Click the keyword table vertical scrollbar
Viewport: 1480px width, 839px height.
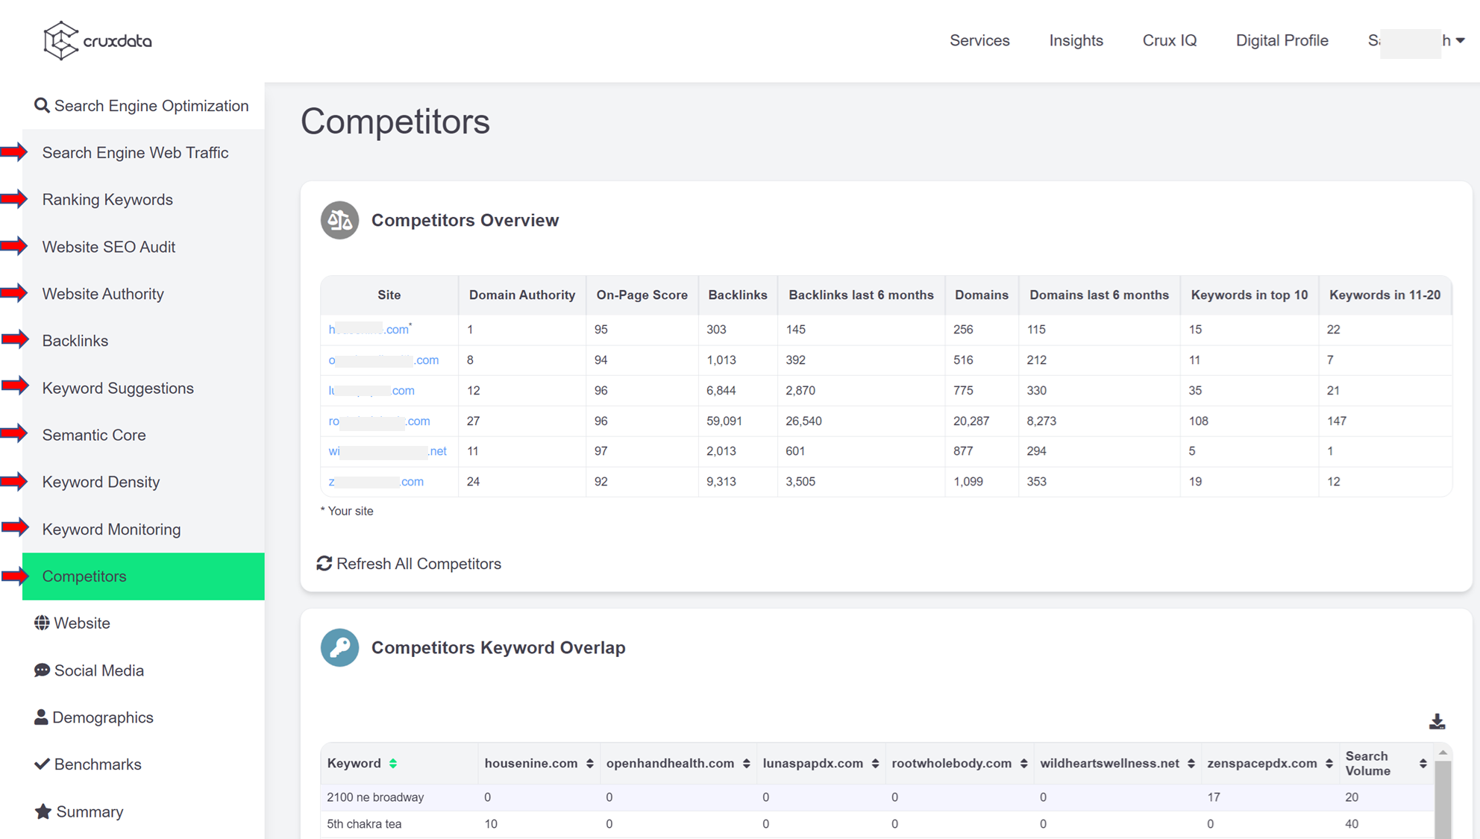[1443, 802]
